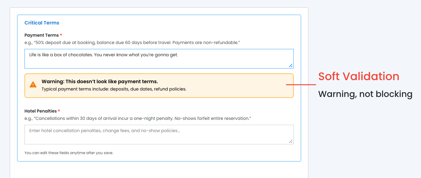This screenshot has height=178, width=421.
Task: Click the orange warning triangle icon
Action: pos(33,85)
